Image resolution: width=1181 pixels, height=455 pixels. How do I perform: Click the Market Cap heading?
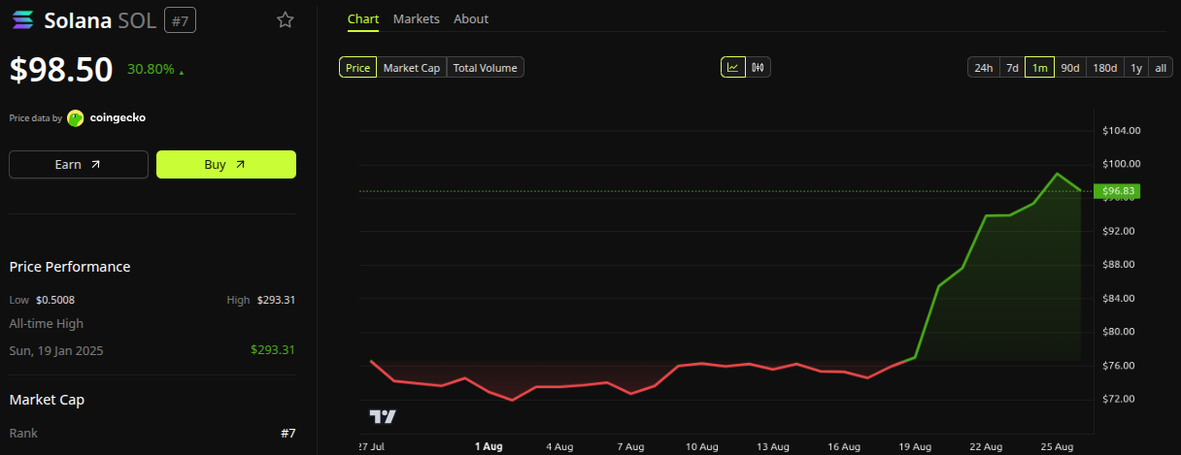point(47,399)
